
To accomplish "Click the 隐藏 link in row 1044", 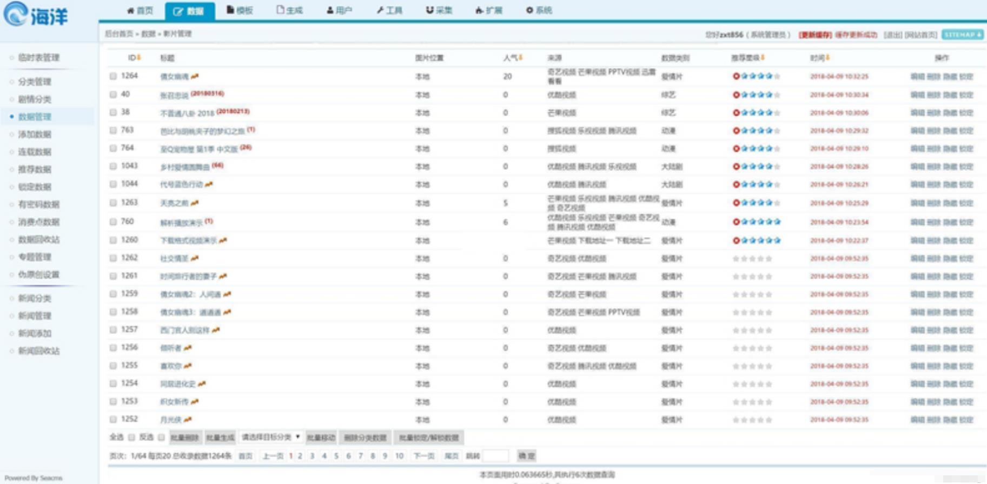I will click(x=950, y=185).
